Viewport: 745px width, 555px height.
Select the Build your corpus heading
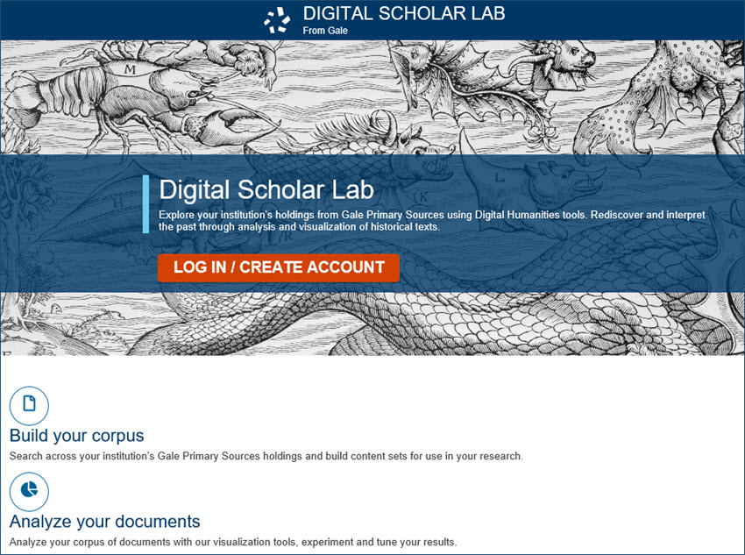click(x=76, y=435)
